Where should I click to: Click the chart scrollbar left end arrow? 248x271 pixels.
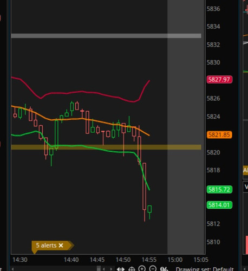click(12, 269)
